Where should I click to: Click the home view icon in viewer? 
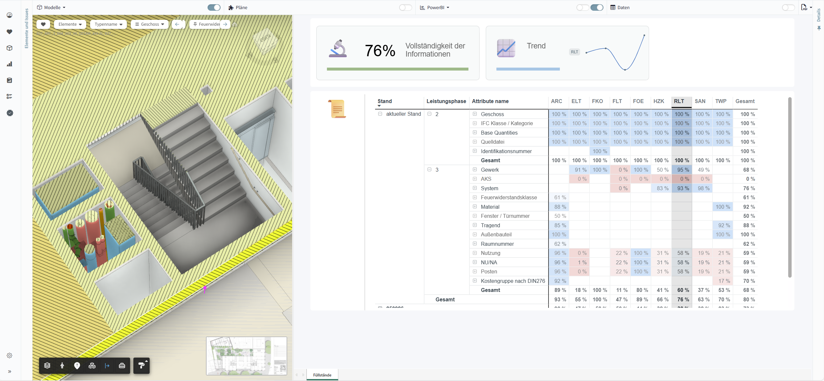coord(235,24)
